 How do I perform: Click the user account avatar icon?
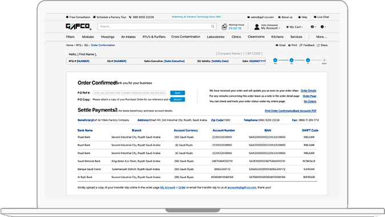point(257,27)
